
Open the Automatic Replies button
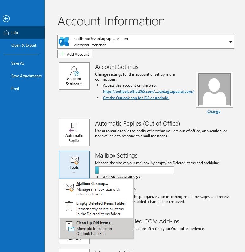[74, 133]
